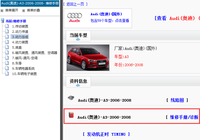Click the 当前车型 tab header

point(78,36)
